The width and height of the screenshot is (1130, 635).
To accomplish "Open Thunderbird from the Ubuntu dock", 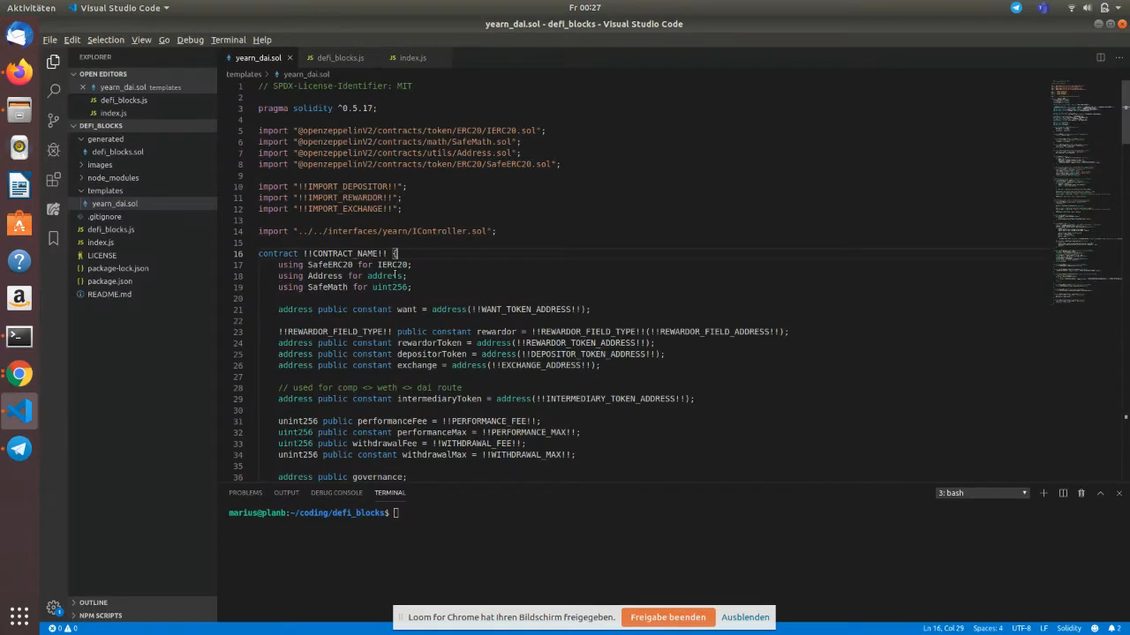I will click(19, 34).
